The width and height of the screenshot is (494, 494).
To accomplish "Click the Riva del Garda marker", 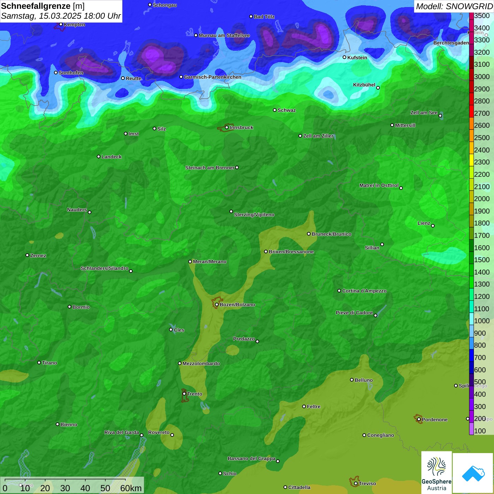I will point(141,435).
